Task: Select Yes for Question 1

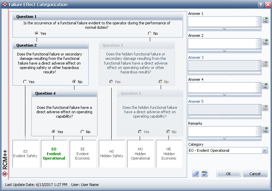Action: (x=37, y=33)
